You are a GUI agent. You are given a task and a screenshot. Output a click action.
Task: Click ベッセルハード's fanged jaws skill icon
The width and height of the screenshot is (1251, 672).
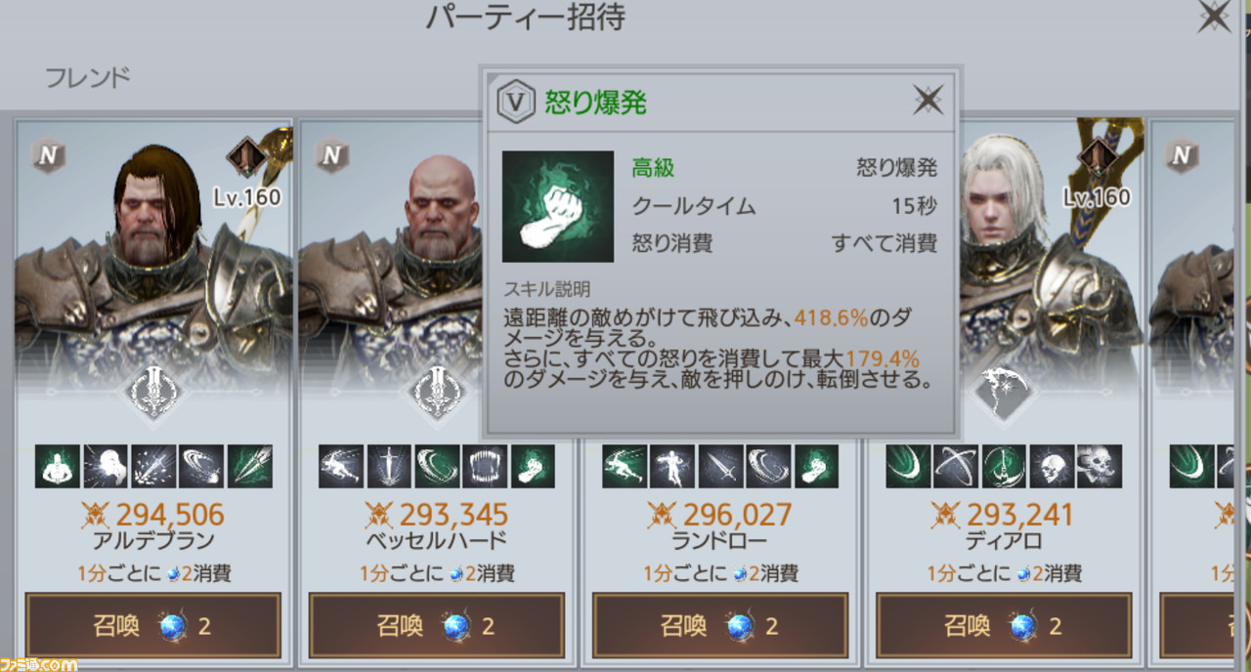[485, 466]
